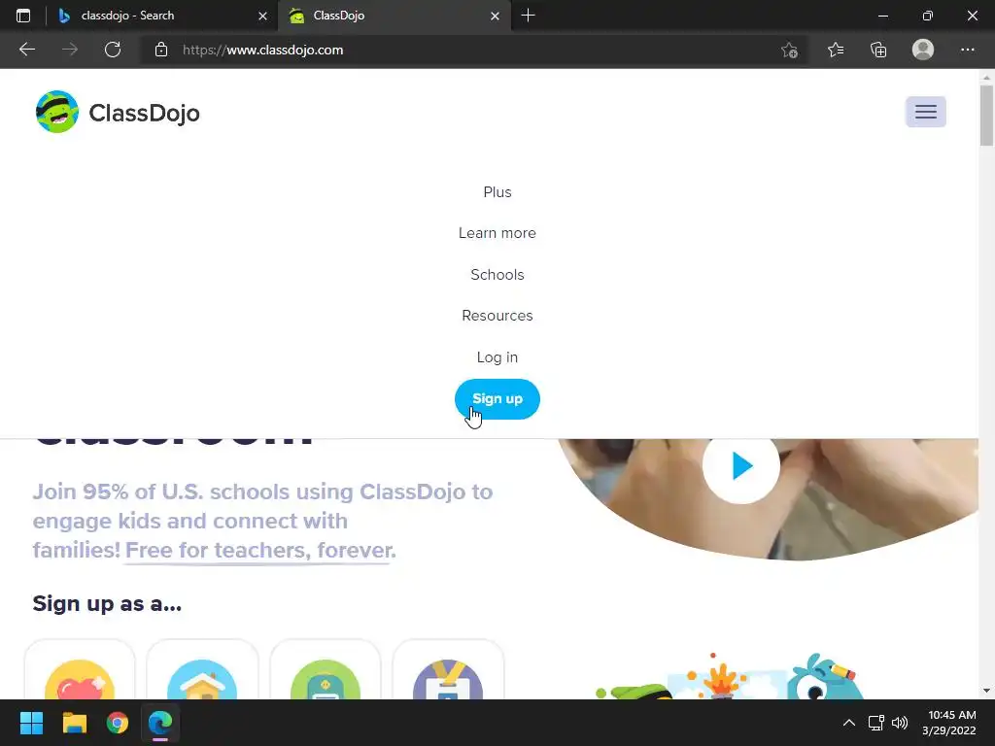Add this page to favorites
This screenshot has height=746, width=995.
click(789, 51)
